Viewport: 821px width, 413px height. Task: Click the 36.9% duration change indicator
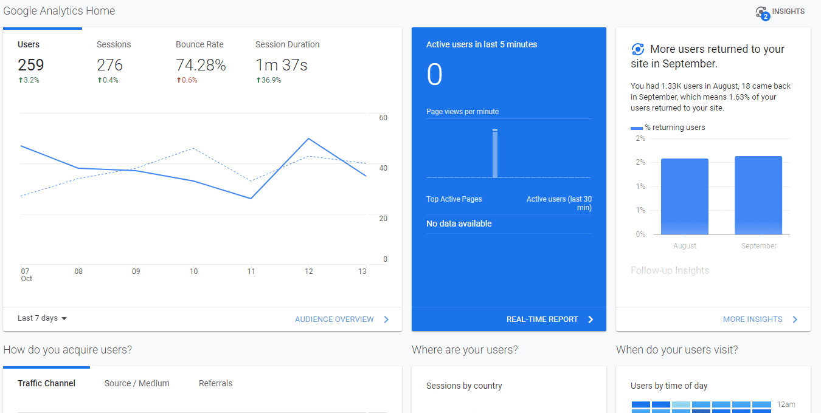coord(268,80)
